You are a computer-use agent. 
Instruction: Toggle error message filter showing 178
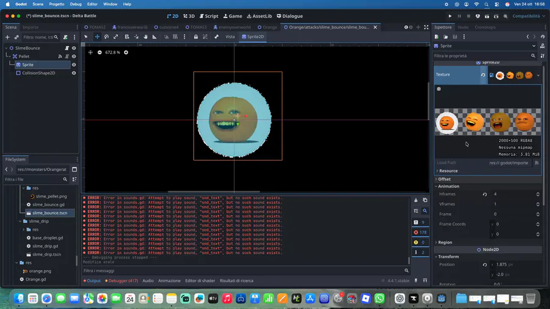click(420, 232)
